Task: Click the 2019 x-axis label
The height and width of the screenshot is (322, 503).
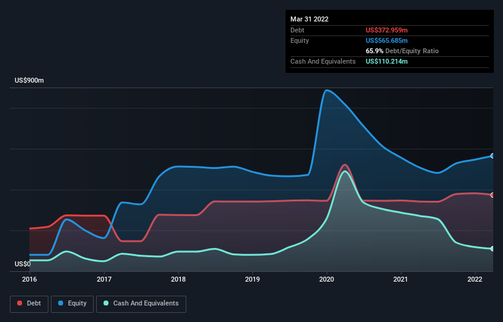Action: coord(252,279)
